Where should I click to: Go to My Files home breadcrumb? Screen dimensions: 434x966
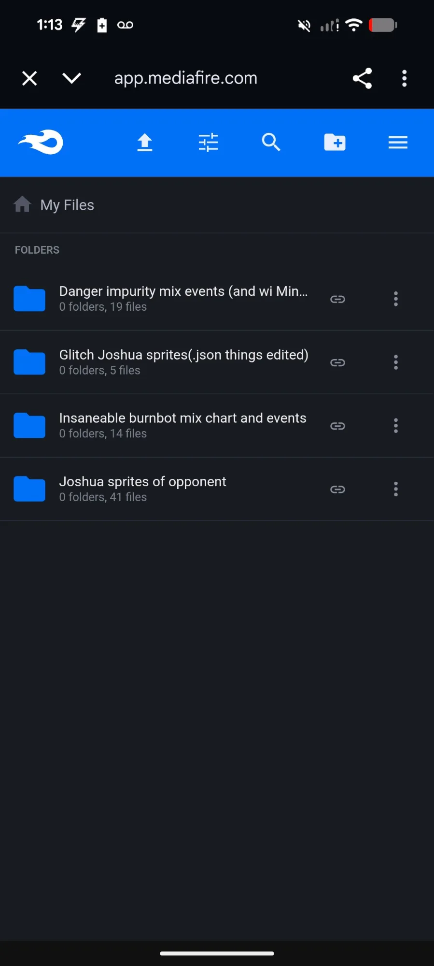click(x=67, y=205)
